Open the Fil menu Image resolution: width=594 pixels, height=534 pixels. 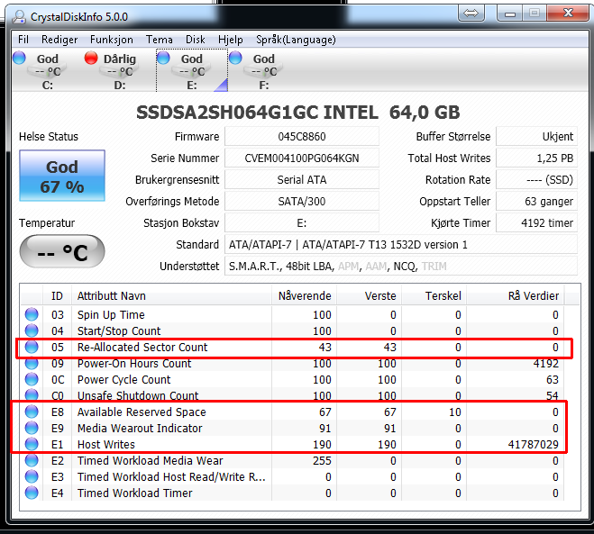[23, 40]
